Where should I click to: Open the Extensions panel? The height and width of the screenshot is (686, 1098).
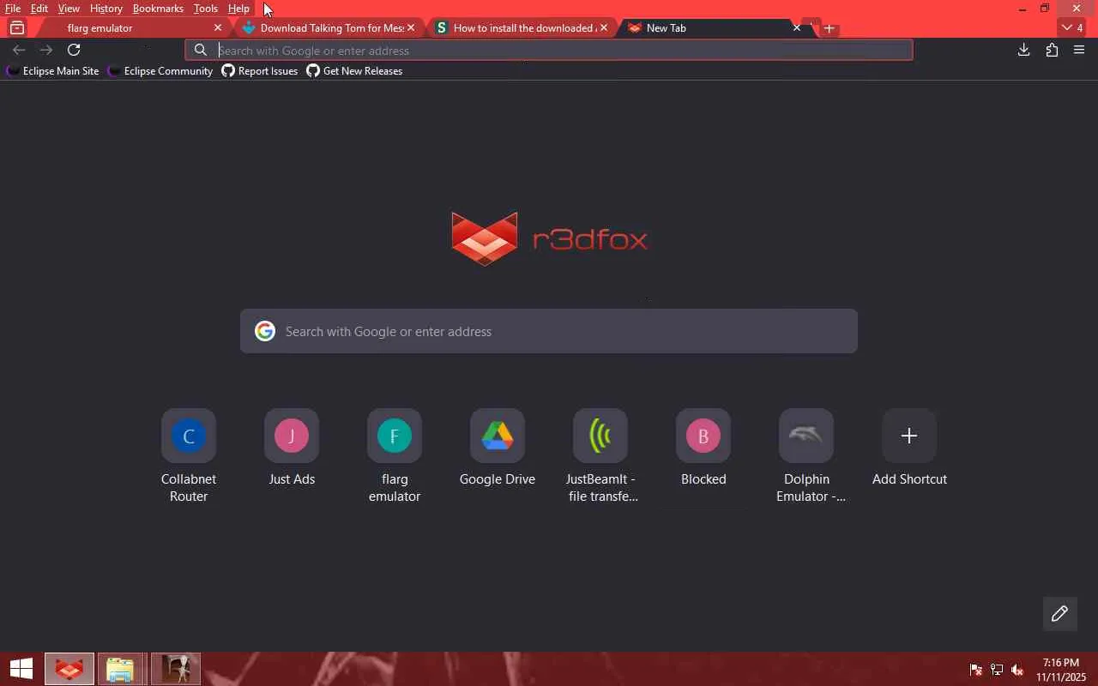[x=1052, y=50]
